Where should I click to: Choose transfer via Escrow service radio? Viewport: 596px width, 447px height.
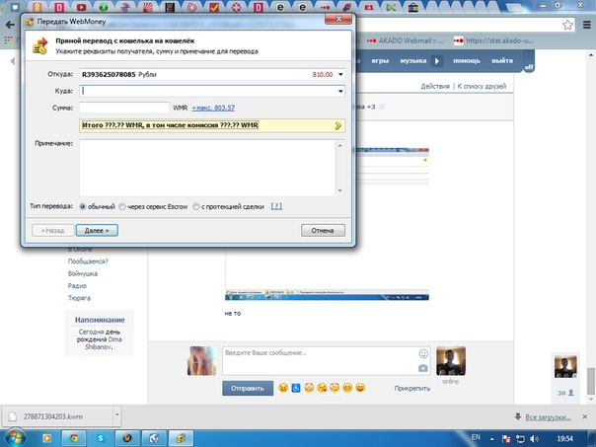[122, 206]
